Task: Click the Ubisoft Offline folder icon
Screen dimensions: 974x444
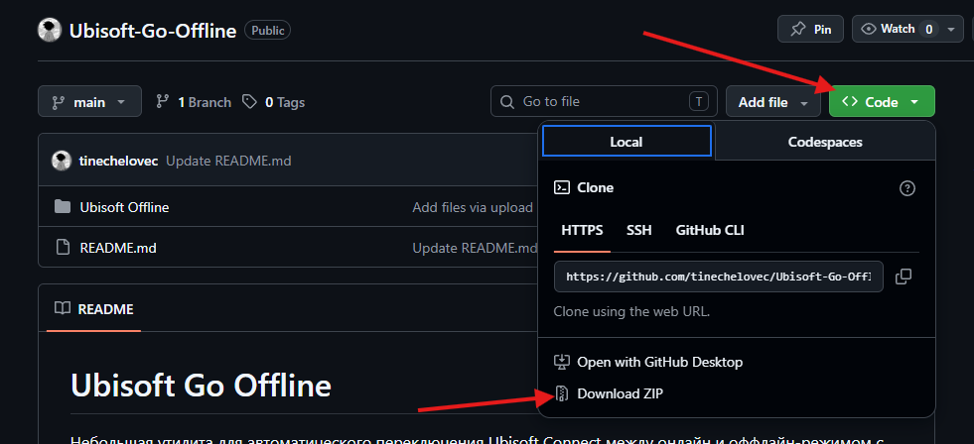Action: [x=63, y=207]
